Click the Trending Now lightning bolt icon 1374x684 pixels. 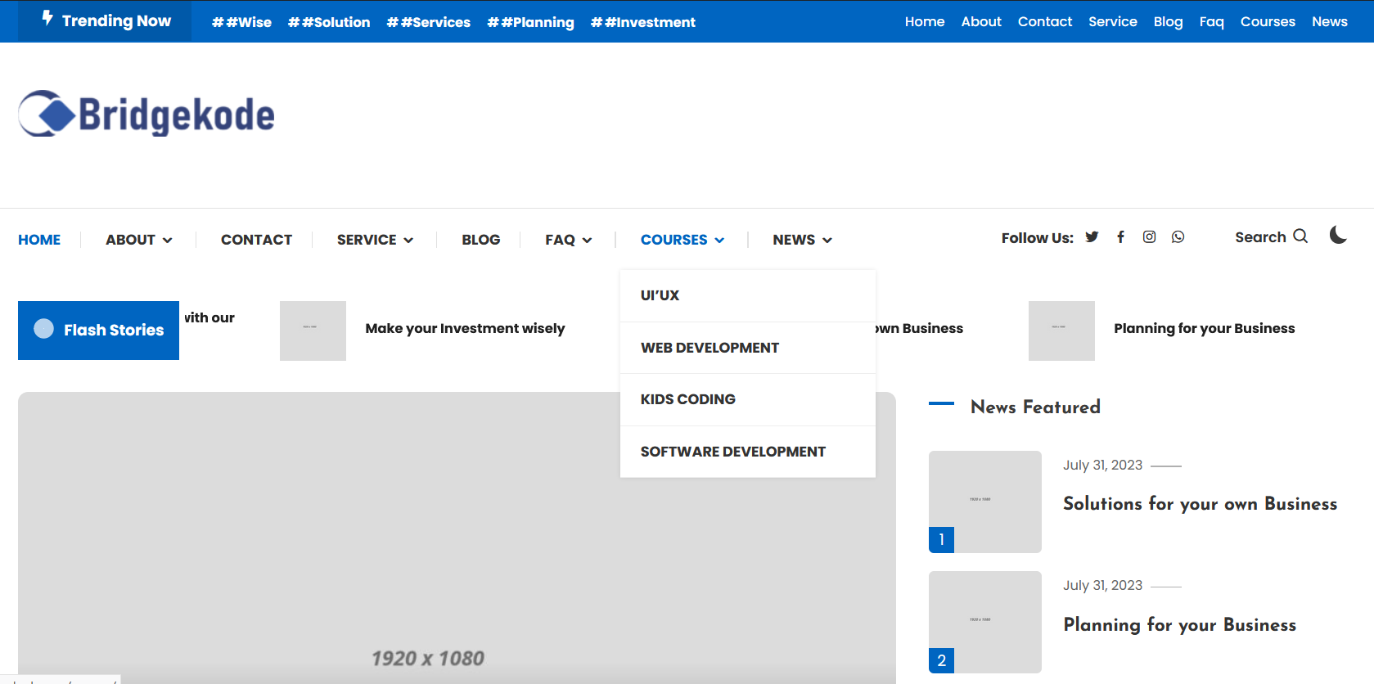47,18
